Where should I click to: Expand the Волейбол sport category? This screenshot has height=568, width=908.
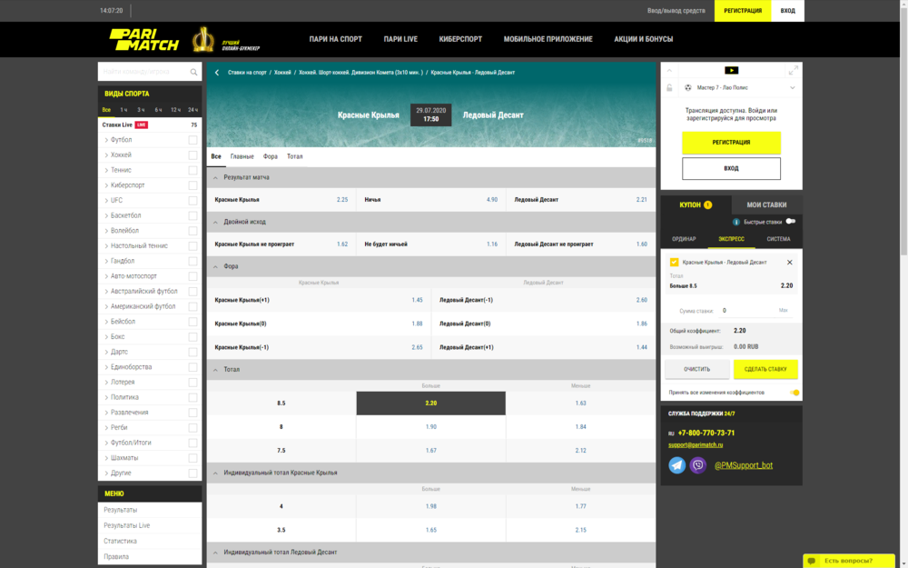pyautogui.click(x=106, y=231)
